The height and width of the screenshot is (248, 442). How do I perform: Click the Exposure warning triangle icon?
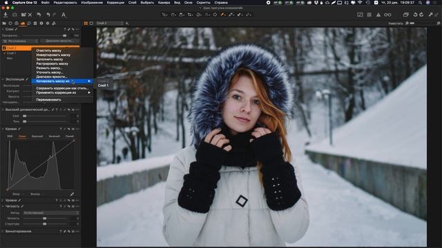[378, 14]
